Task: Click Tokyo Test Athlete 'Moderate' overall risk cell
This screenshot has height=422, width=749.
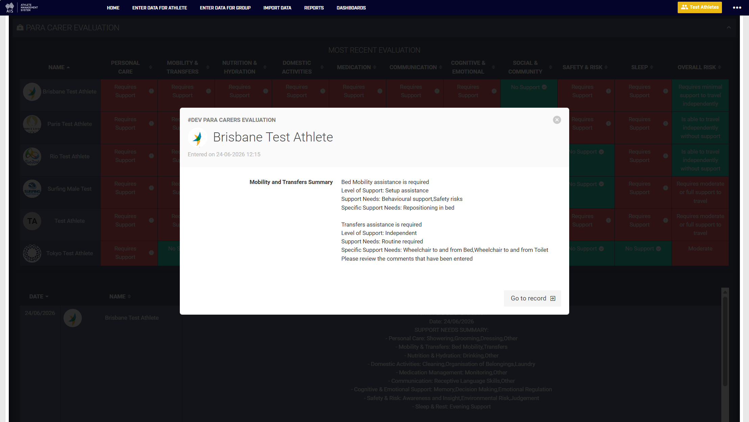Action: (700, 253)
